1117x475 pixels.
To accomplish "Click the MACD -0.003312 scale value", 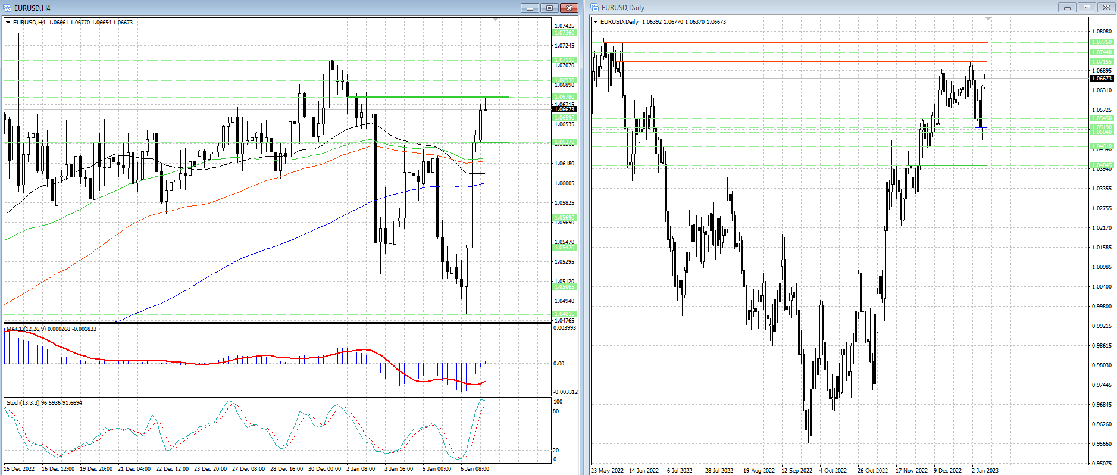I will pos(565,392).
